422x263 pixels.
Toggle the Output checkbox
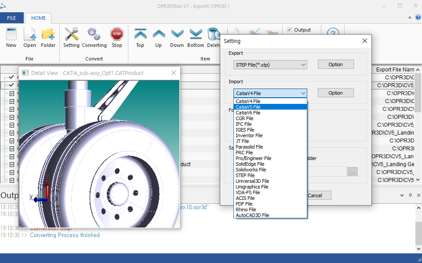pyautogui.click(x=289, y=30)
